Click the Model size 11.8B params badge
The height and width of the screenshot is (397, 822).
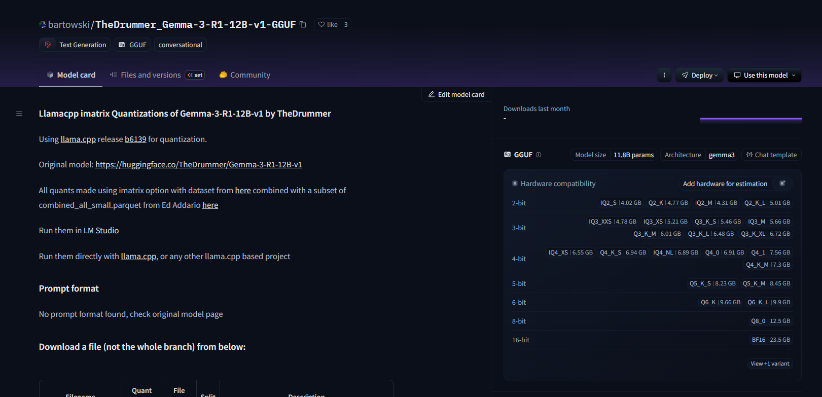pyautogui.click(x=615, y=155)
